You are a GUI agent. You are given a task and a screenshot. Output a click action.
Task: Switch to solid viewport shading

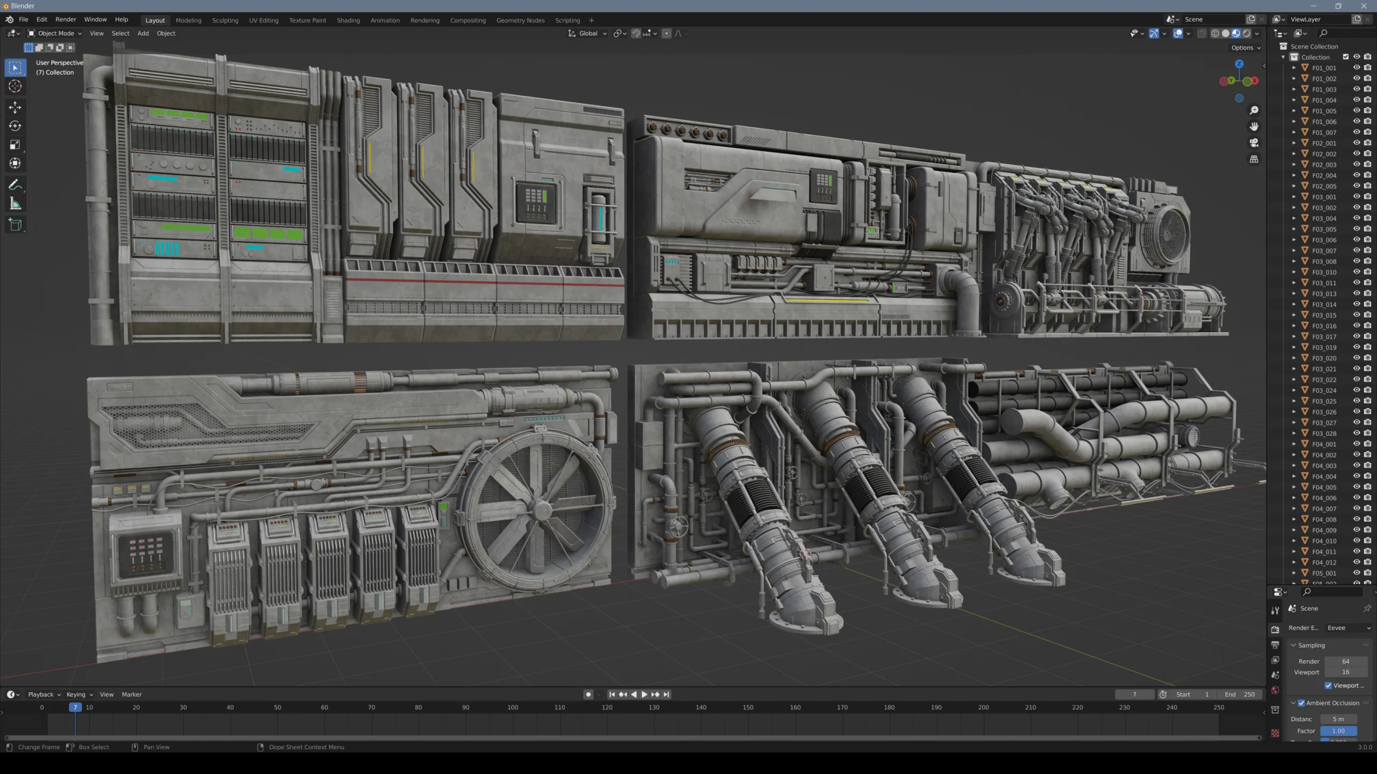pos(1226,33)
